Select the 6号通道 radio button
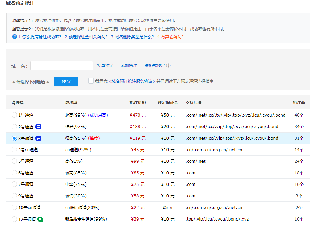Image resolution: width=316 pixels, height=228 pixels. [14, 173]
